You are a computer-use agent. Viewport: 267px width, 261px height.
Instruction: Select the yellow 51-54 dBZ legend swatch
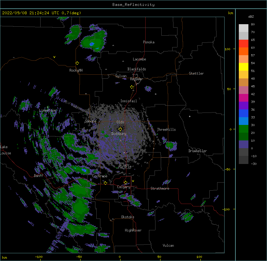pyautogui.click(x=243, y=67)
